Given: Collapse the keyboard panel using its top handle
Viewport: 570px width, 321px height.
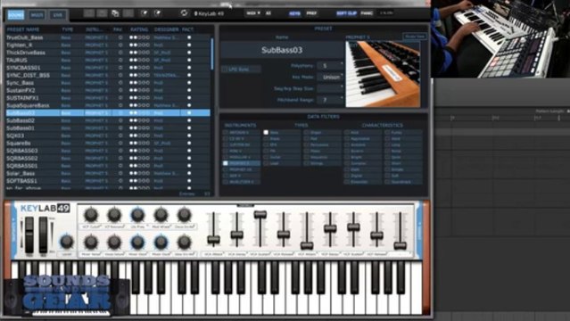Looking at the screenshot, I should point(245,205).
